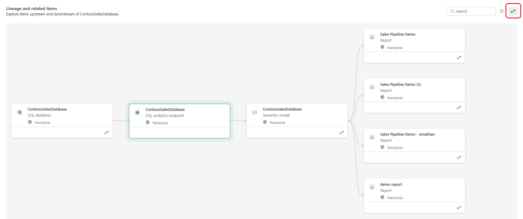The height and width of the screenshot is (219, 523).
Task: Open Translytical workspace link on demo report
Action: point(395,198)
